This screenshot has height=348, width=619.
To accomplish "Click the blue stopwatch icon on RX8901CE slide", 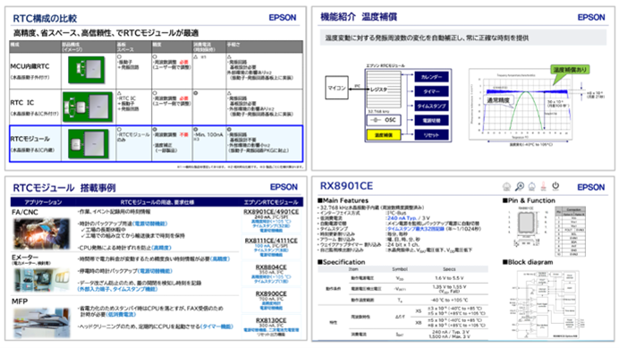I will [x=531, y=186].
